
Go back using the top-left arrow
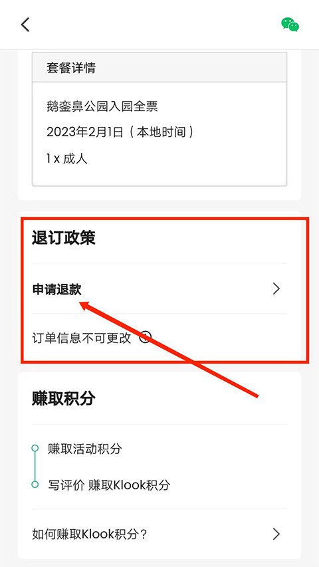(x=25, y=25)
